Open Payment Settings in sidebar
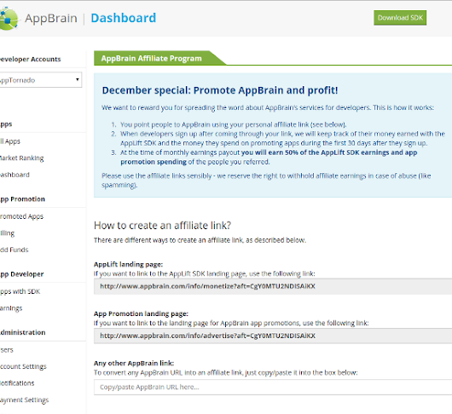 coord(24,400)
